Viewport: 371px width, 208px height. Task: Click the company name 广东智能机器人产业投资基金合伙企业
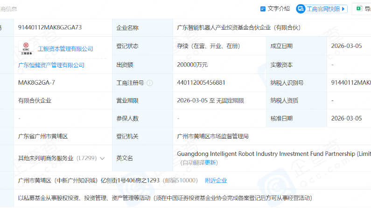pyautogui.click(x=238, y=27)
